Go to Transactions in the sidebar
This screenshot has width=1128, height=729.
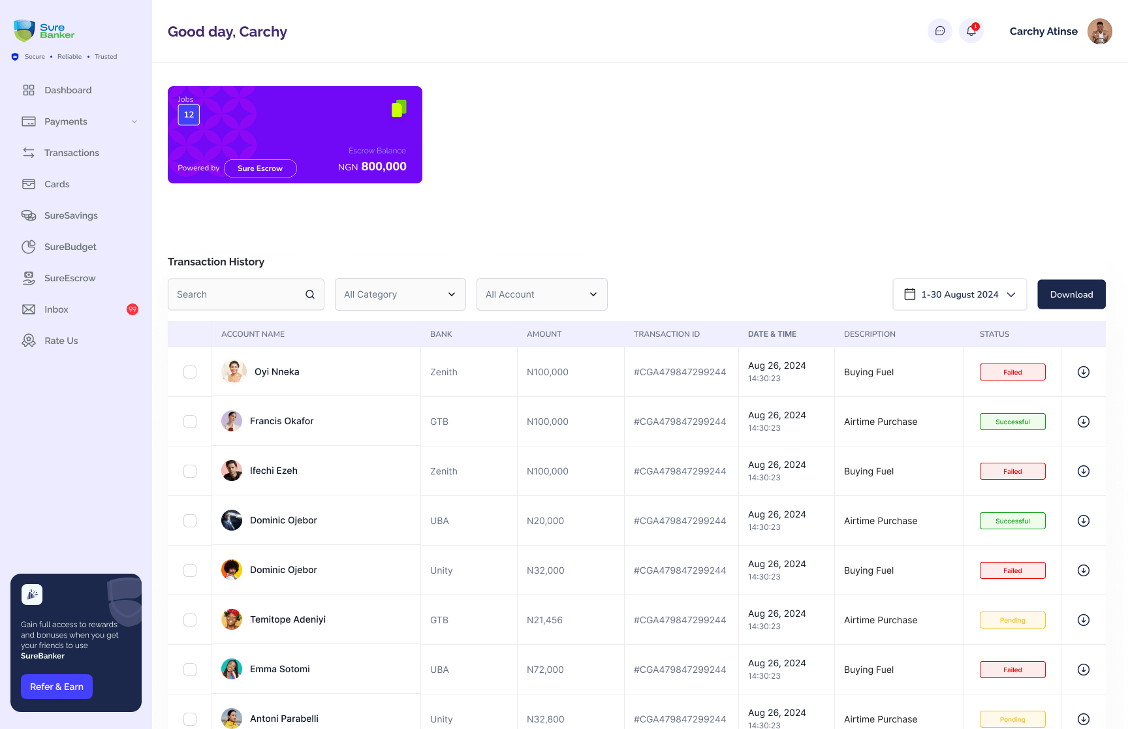point(72,153)
